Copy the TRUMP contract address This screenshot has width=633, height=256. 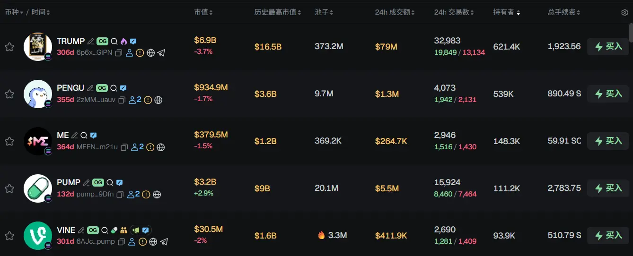[x=119, y=53]
